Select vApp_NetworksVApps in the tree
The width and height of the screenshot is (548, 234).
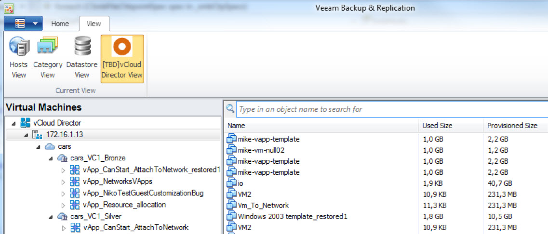pyautogui.click(x=118, y=181)
